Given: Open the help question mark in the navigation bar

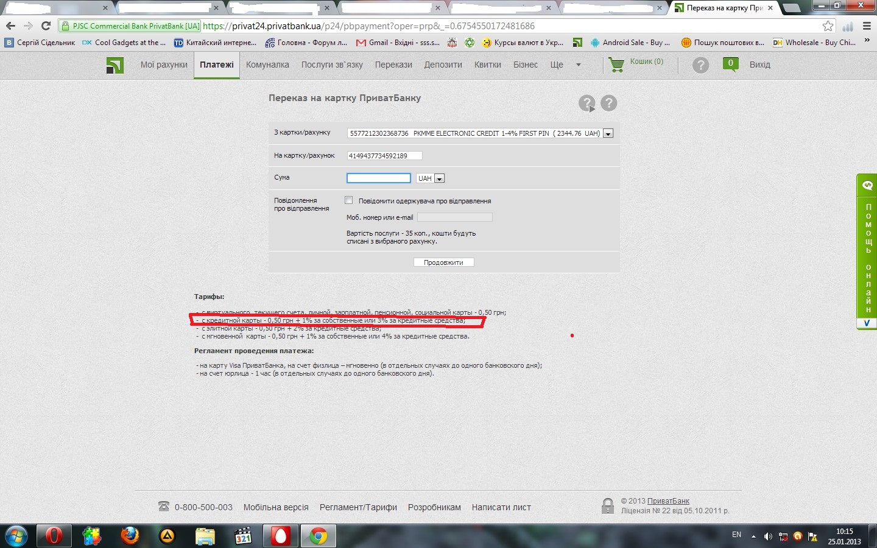Looking at the screenshot, I should click(701, 65).
